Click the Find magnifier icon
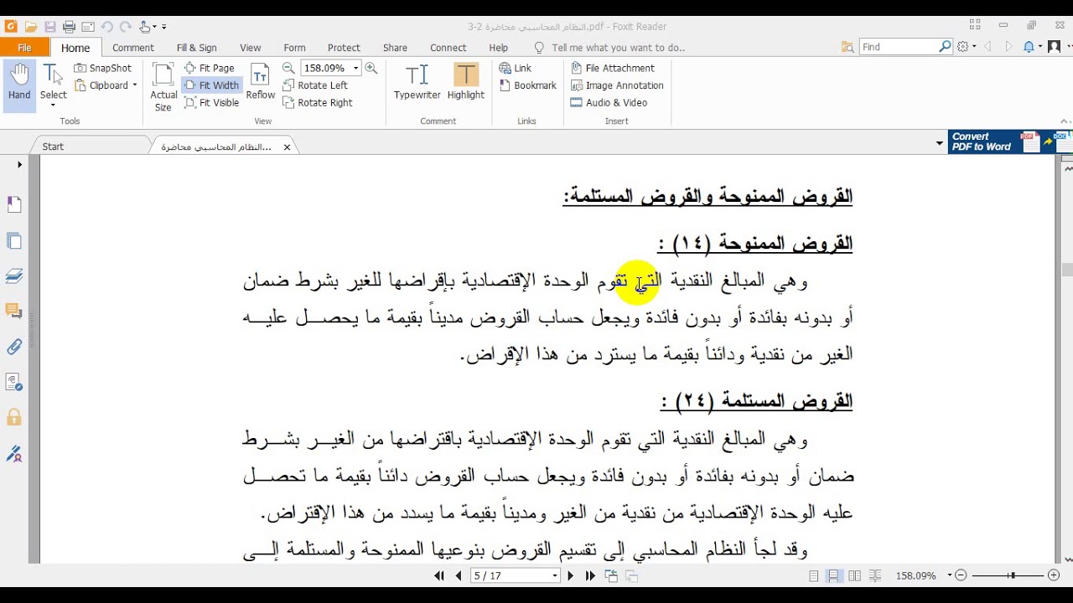The height and width of the screenshot is (603, 1073). 945,47
